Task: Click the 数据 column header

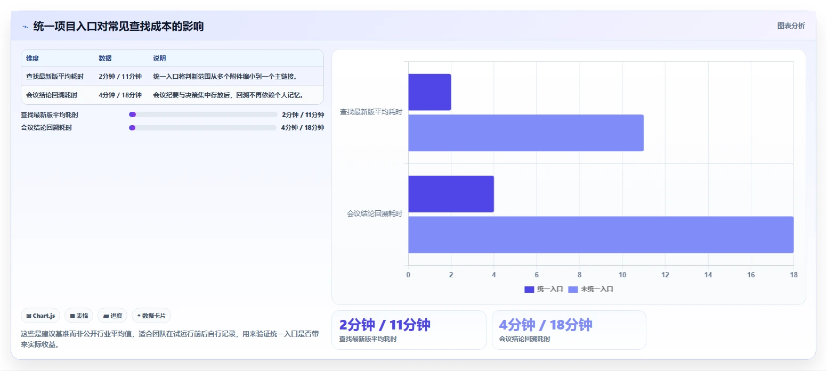Action: point(105,59)
